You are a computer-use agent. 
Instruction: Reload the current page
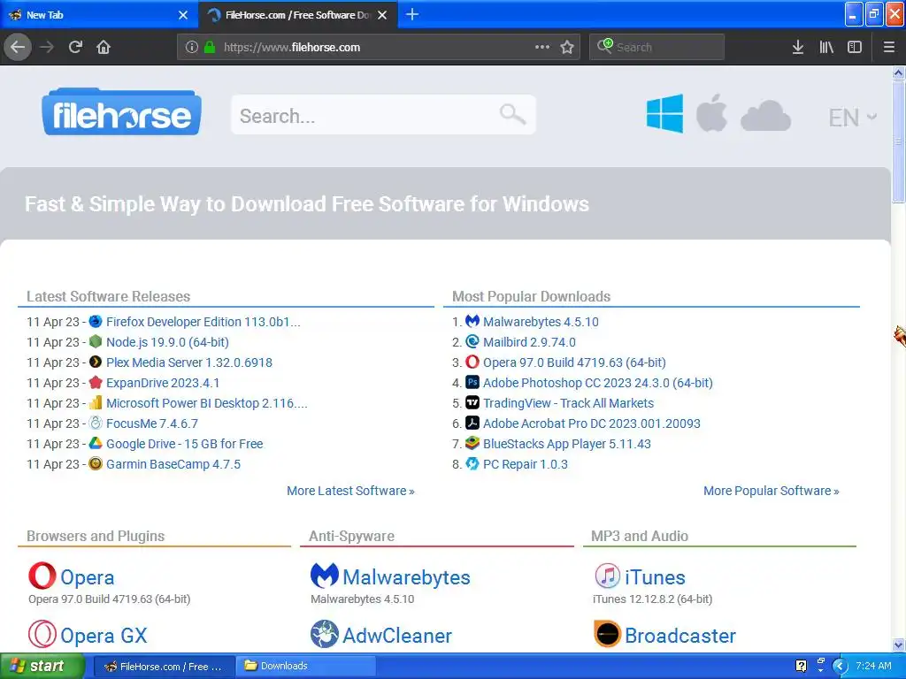pos(75,47)
